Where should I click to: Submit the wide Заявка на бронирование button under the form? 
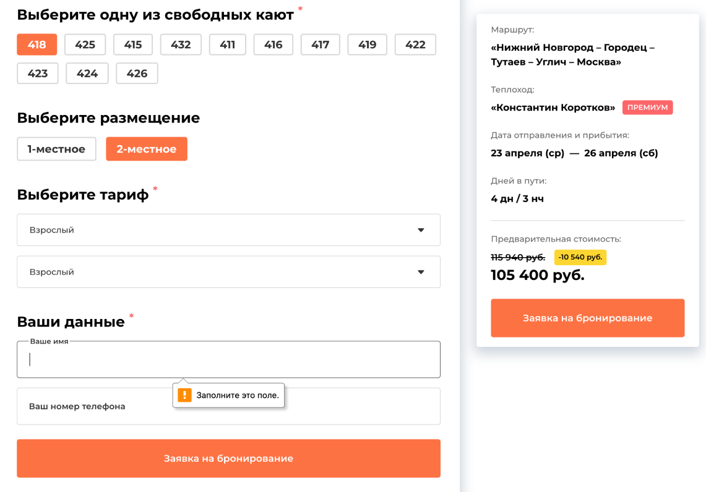click(228, 459)
